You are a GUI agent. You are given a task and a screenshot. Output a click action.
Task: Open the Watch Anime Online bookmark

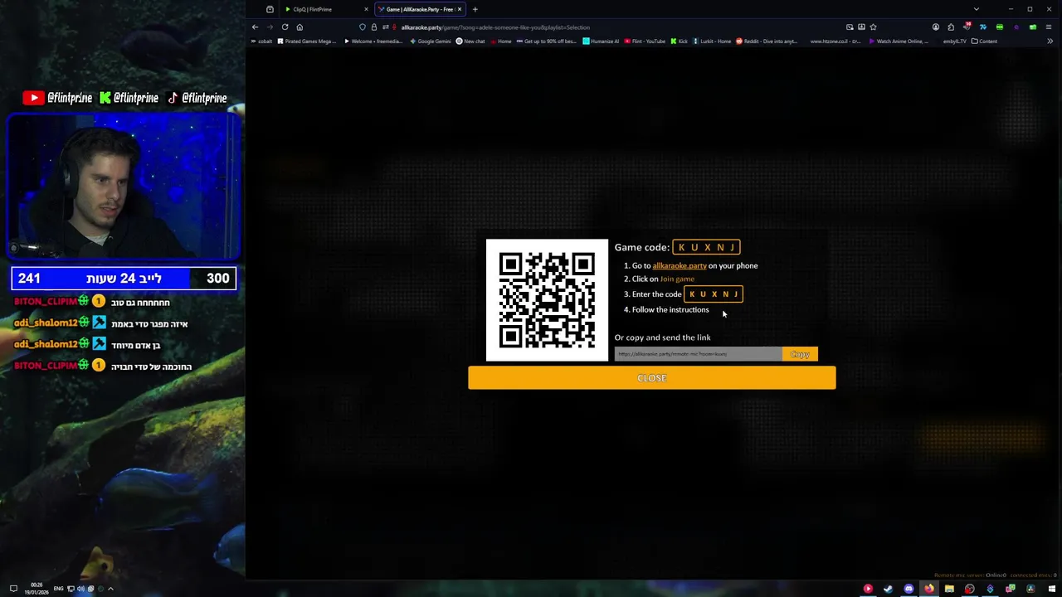(899, 41)
